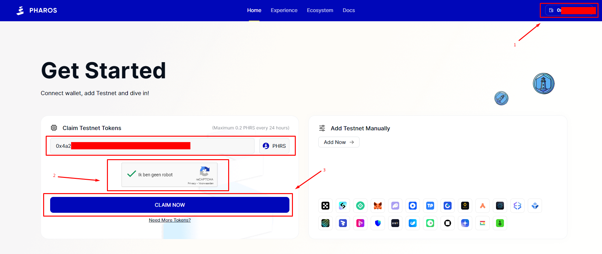Focus the wallet address input field
Screen dimensions: 602x254
click(152, 146)
